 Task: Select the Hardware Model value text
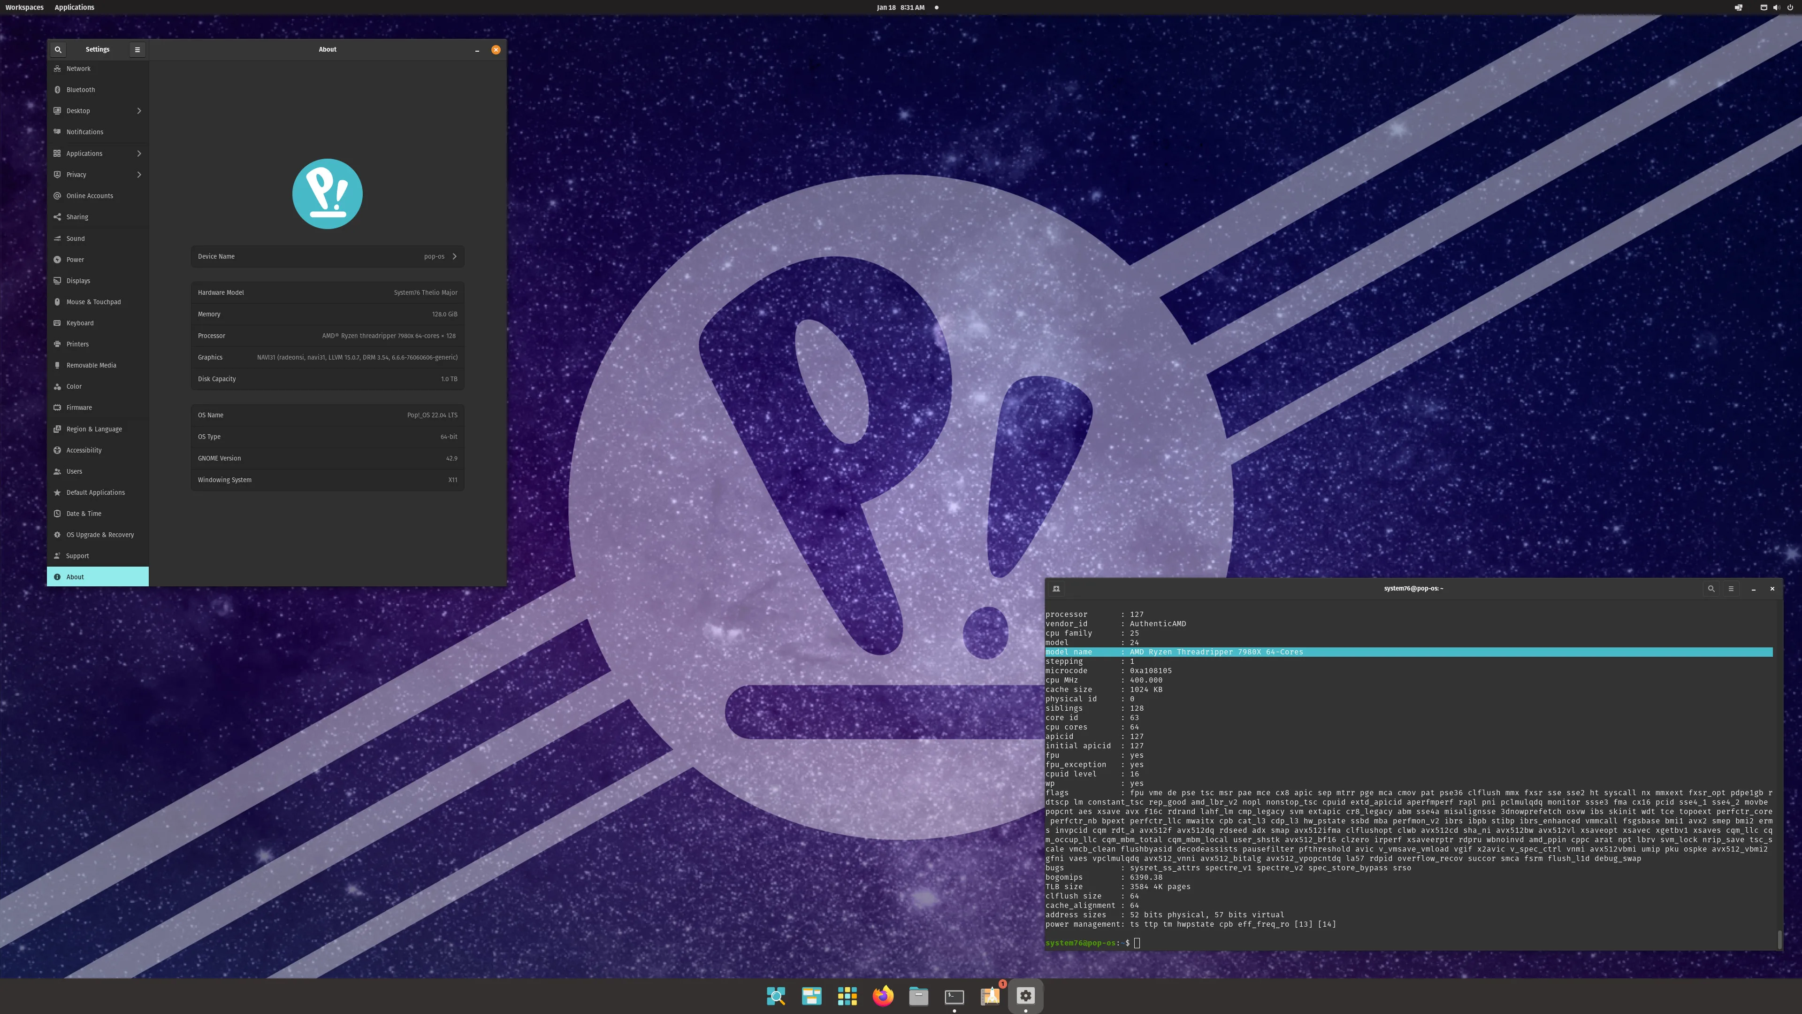tap(425, 292)
